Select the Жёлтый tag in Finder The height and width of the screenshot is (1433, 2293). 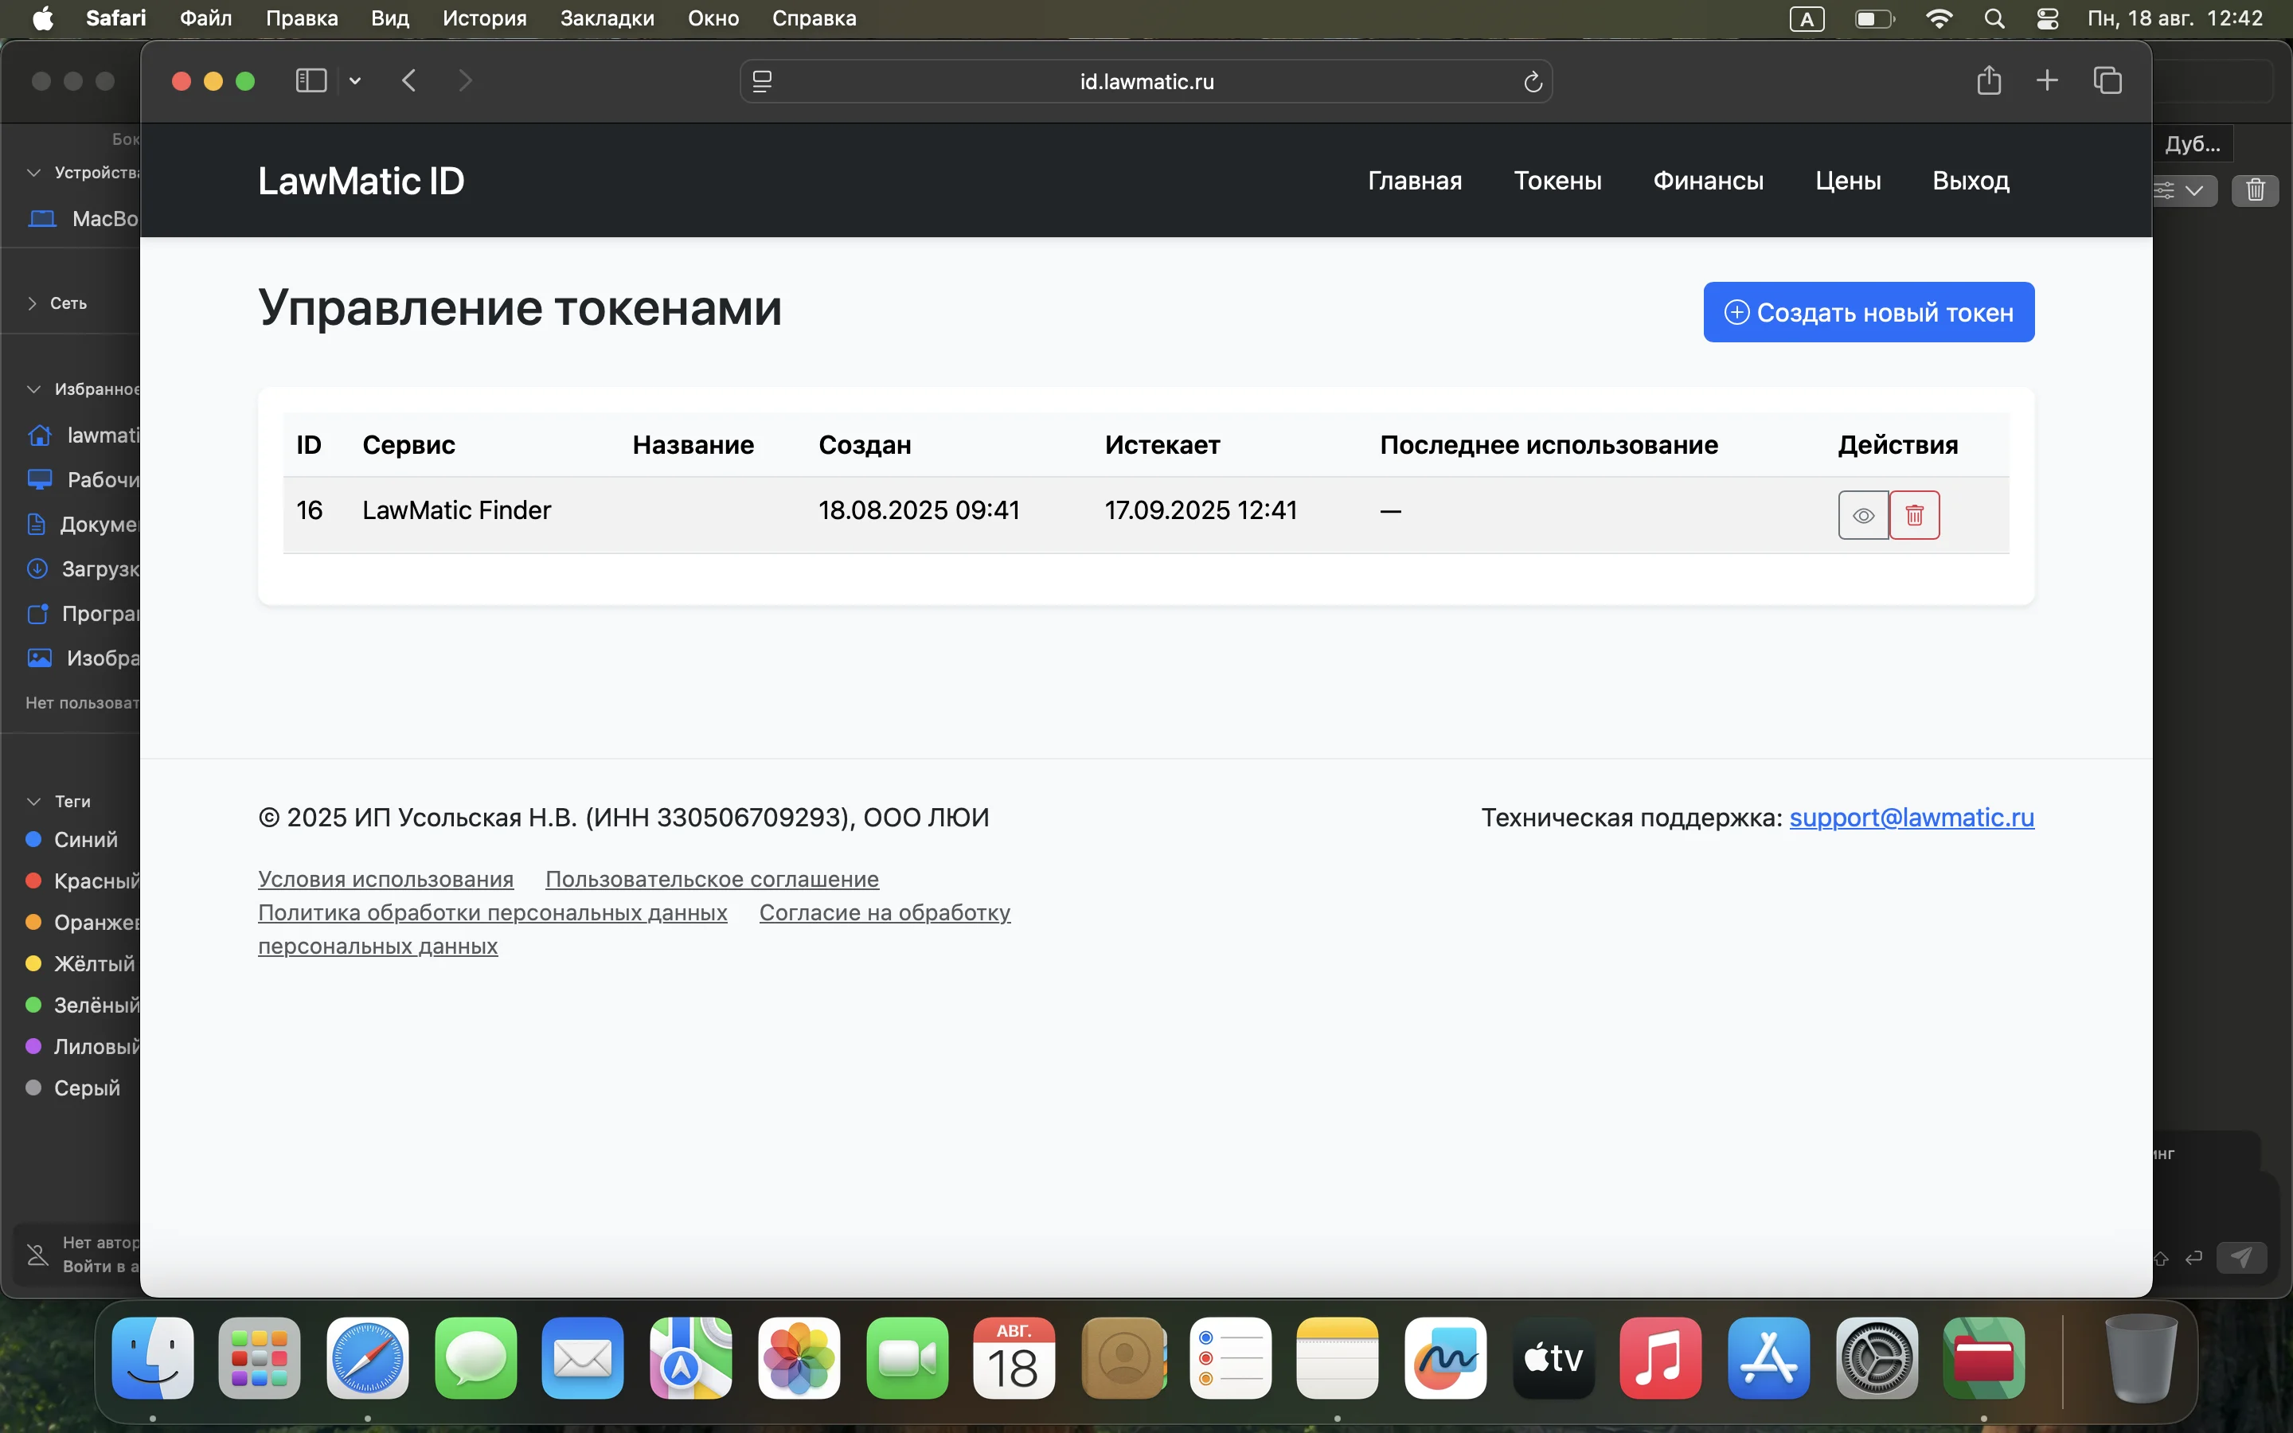(80, 964)
